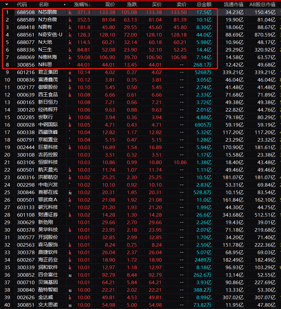This screenshot has height=309, width=281.
Task: Select stock name 贝瑞基因
Action: tap(48, 282)
